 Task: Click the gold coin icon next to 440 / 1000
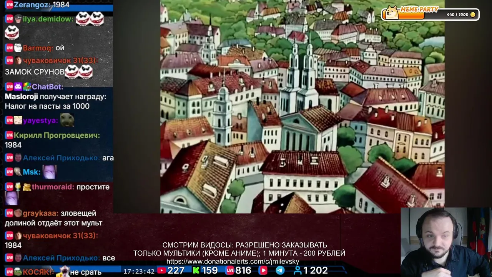point(473,15)
